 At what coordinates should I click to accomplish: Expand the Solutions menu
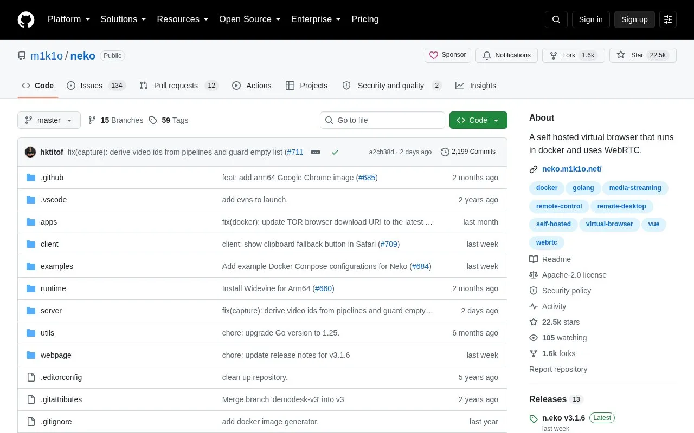coord(123,19)
